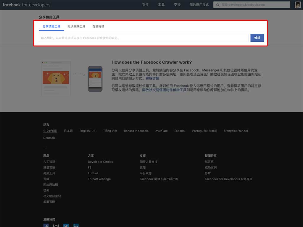Open the 瞭解詳情 link
303x227 pixels.
coord(152,78)
